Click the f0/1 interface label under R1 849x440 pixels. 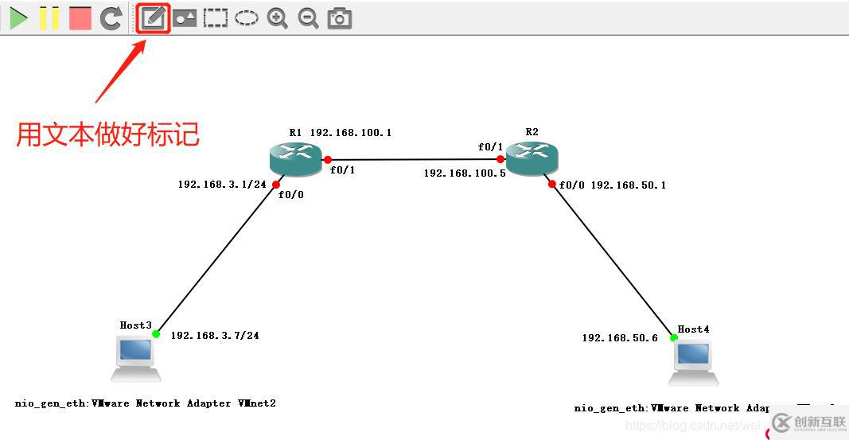click(x=342, y=170)
